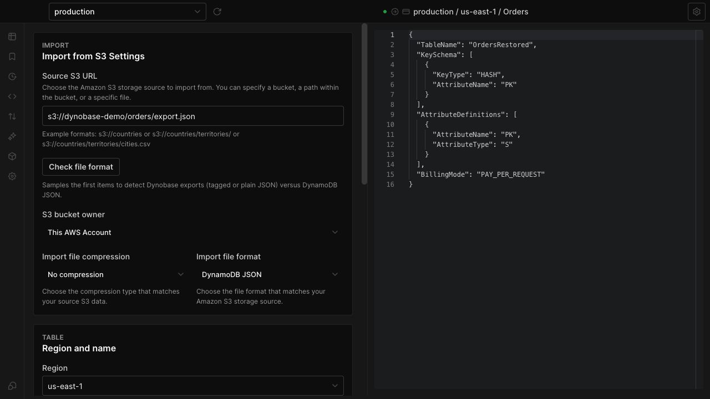Click the table card icon before production
Viewport: 710px width, 399px height.
[406, 12]
